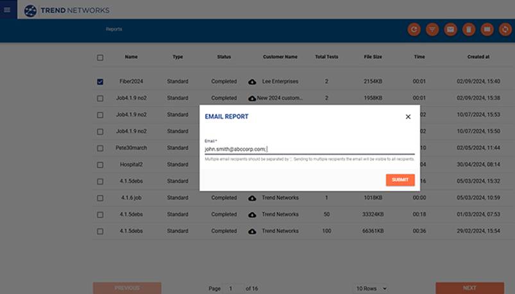Click the Reports breadcrumb tab
The image size is (515, 294).
(x=114, y=29)
